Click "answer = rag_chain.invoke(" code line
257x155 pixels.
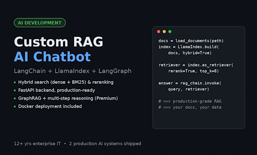click(190, 83)
